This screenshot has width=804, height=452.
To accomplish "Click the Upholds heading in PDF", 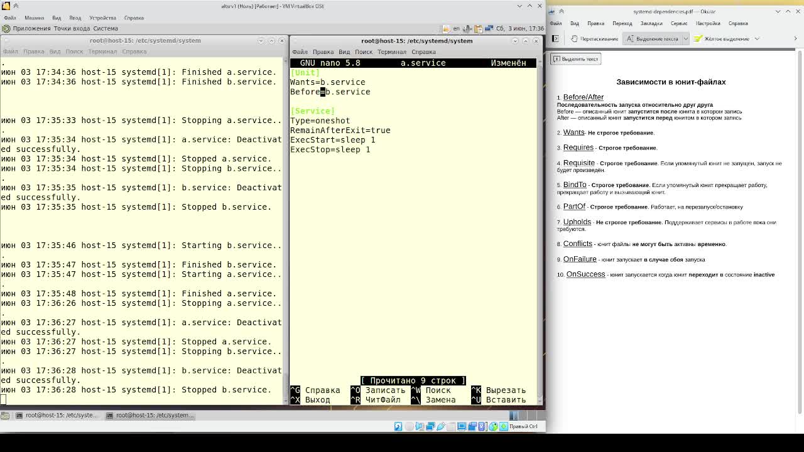I will (577, 222).
